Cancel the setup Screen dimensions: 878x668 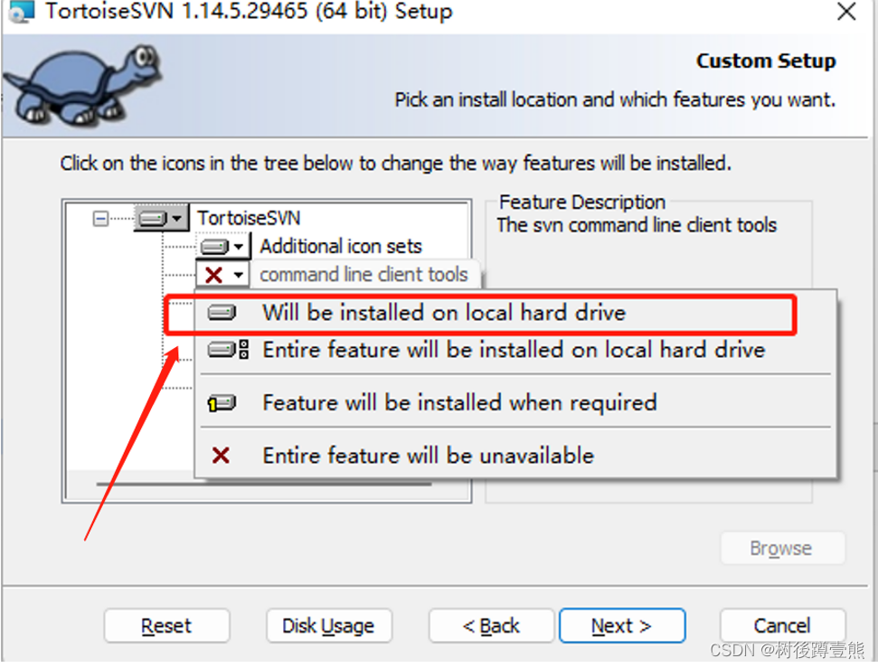coord(782,626)
